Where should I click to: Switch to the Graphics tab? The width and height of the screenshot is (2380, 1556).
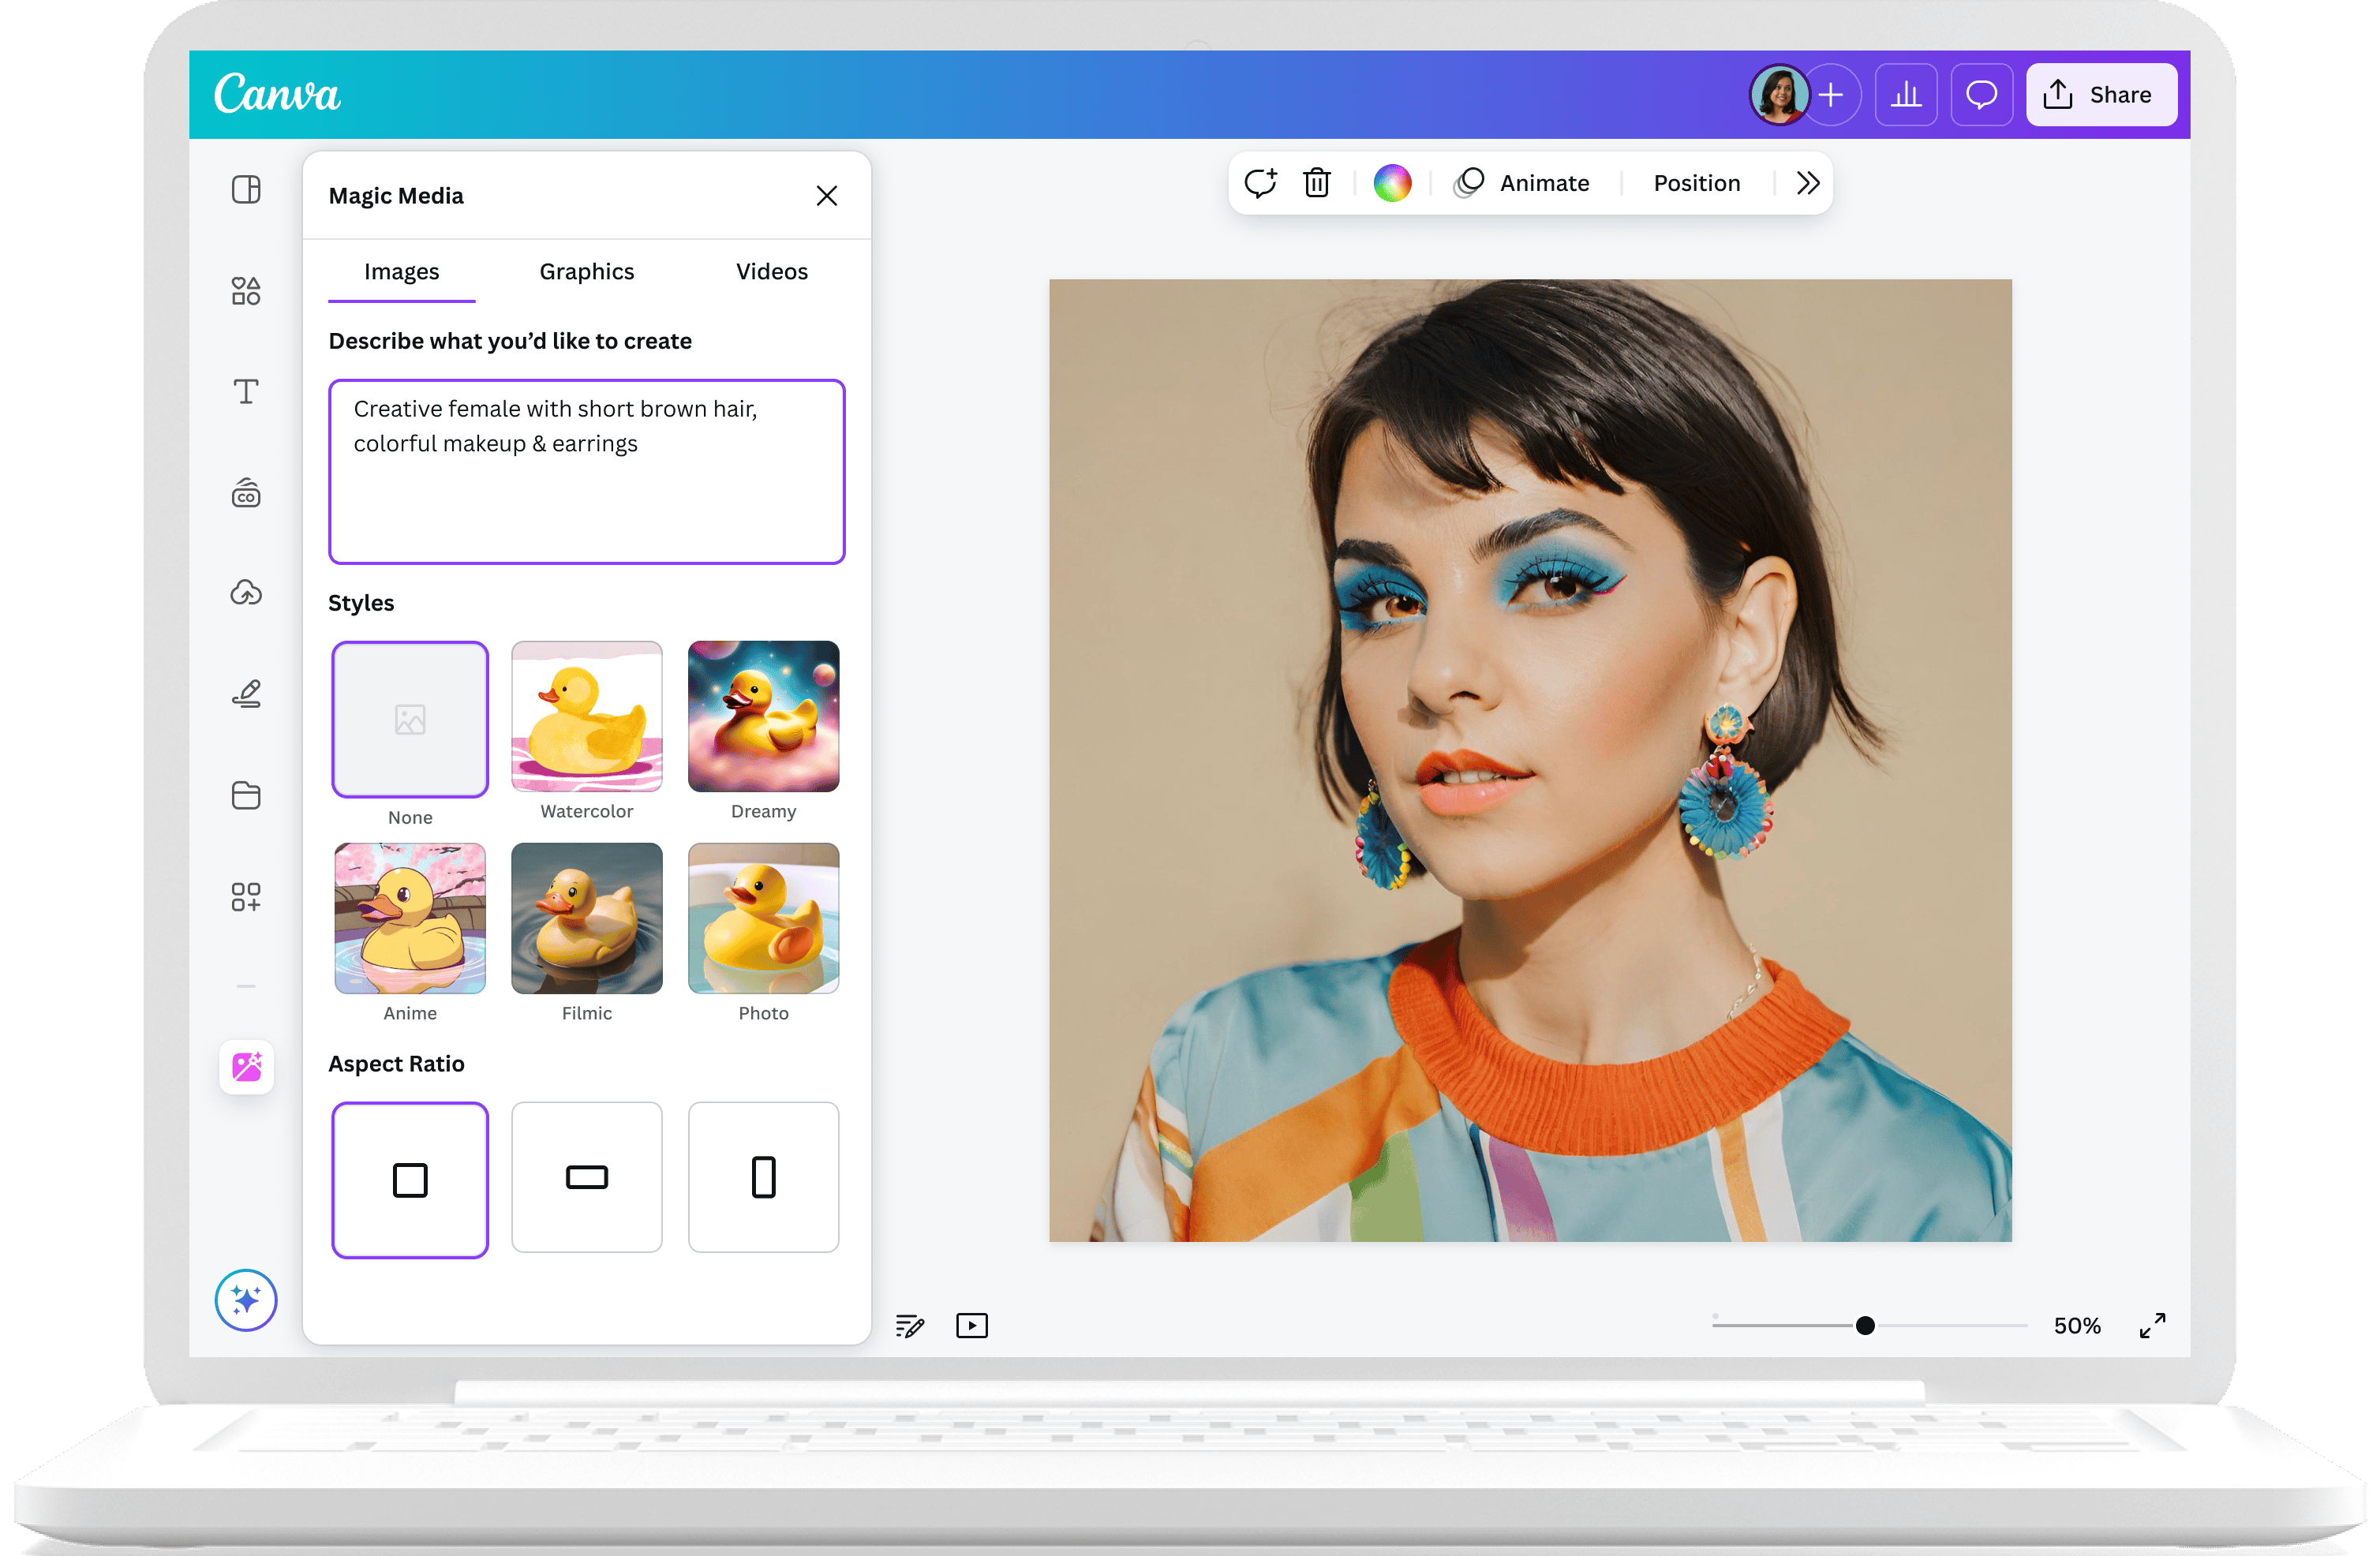pyautogui.click(x=587, y=272)
